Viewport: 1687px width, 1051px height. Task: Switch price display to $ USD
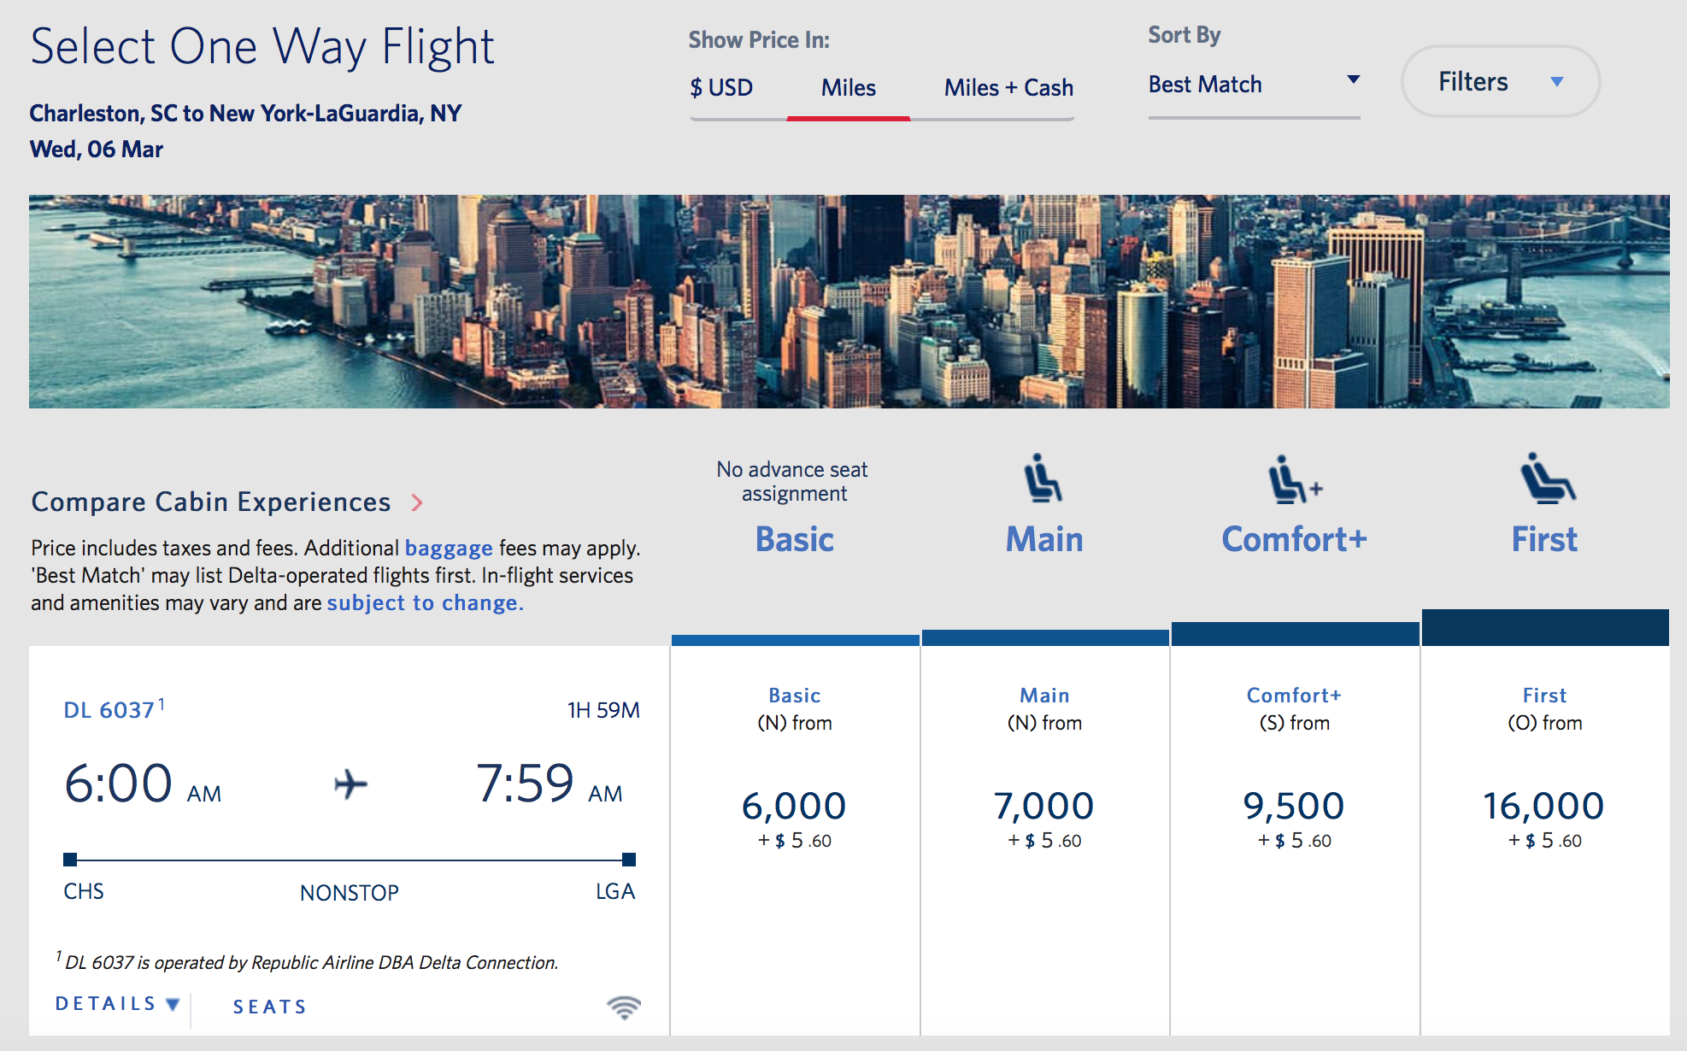(721, 88)
